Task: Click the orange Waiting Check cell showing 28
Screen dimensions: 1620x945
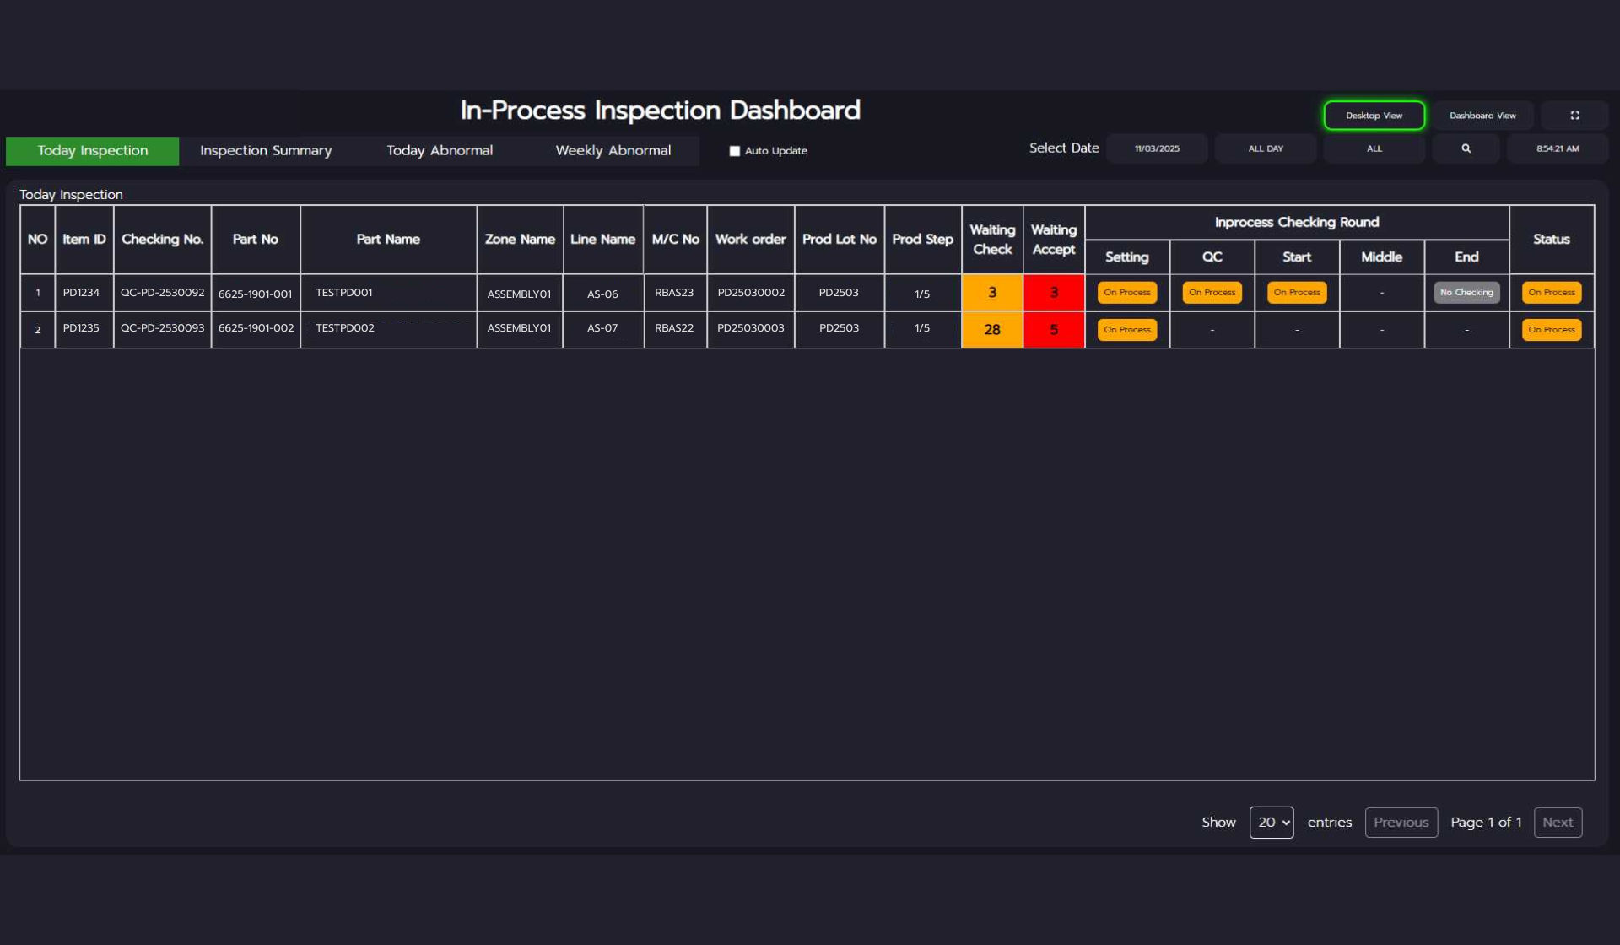Action: 991,330
